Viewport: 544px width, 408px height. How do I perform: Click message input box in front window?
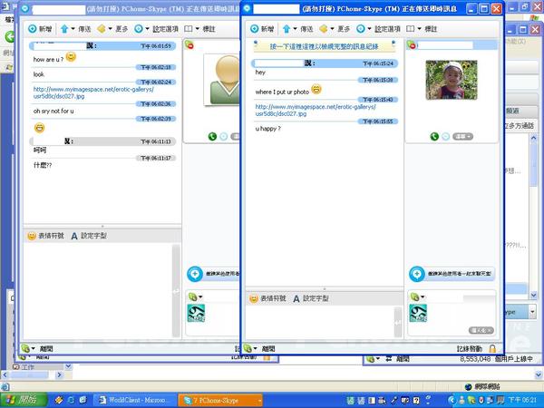(319, 322)
